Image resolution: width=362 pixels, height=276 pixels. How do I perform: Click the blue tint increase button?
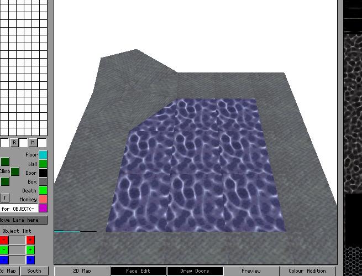tap(30, 260)
